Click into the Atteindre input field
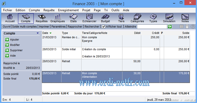Image resolution: width=197 pixels, height=103 pixels. 152,27
